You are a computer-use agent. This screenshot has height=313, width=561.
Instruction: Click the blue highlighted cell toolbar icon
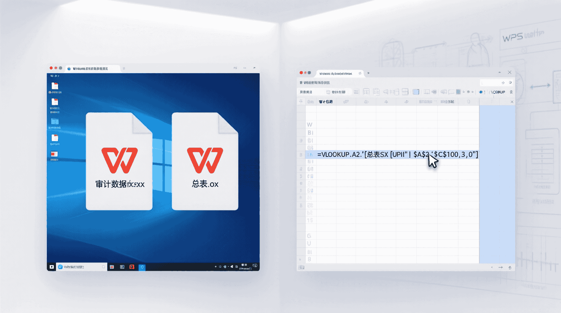click(416, 92)
